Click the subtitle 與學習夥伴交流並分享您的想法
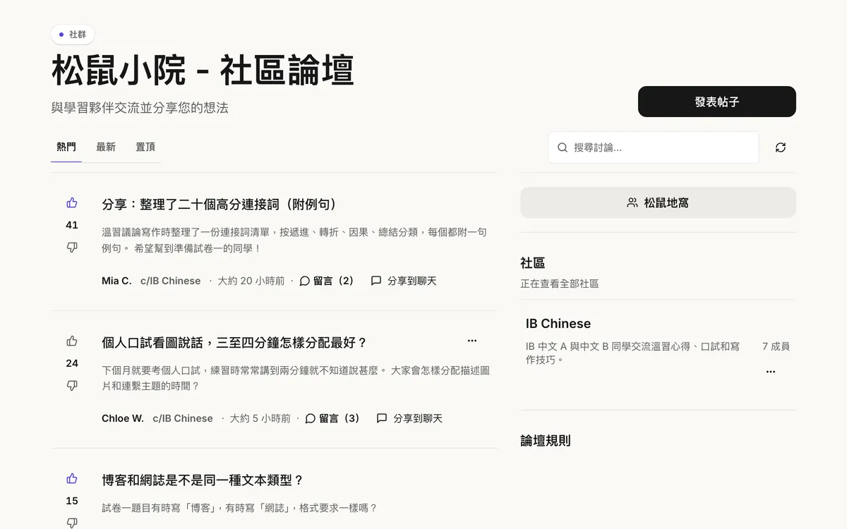Screen dimensions: 847x529 pos(140,108)
